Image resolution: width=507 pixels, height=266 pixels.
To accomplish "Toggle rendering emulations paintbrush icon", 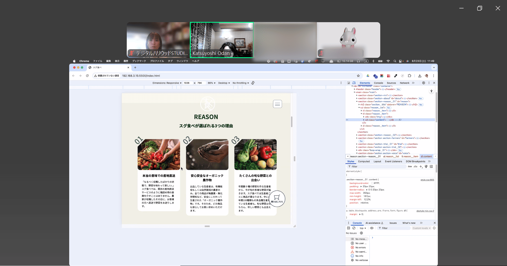I will (426, 167).
